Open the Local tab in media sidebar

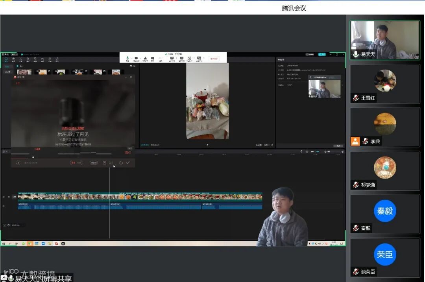(7, 66)
